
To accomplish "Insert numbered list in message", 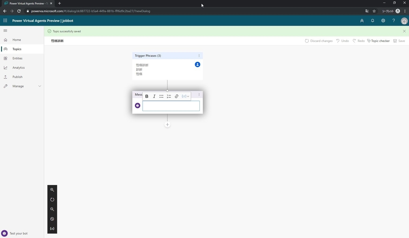I will coord(169,96).
